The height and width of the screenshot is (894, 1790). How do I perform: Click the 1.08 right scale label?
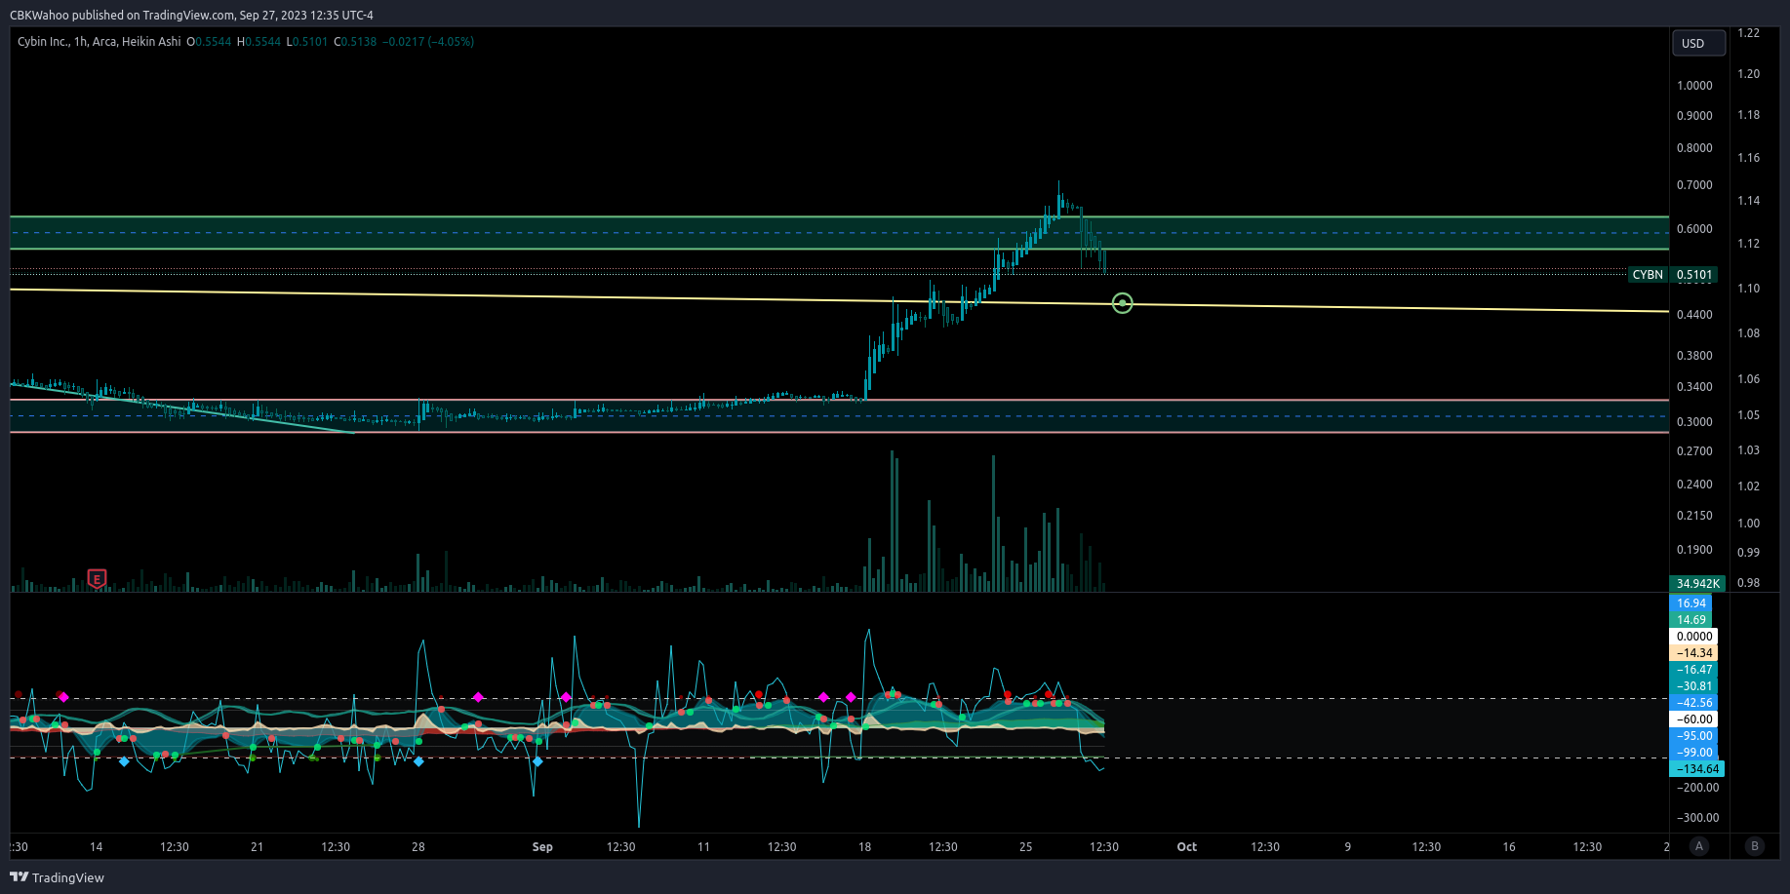[1748, 333]
